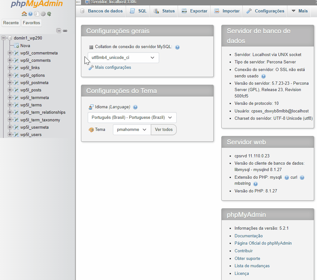Click the table icon beside wp5l_terms
Viewport: 317px width, 280px height.
pyautogui.click(x=16, y=105)
